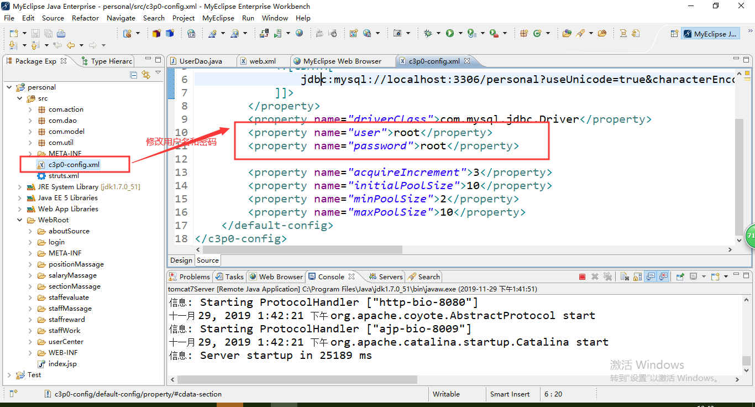
Task: Click Open Console new-view icon
Action: [715, 277]
